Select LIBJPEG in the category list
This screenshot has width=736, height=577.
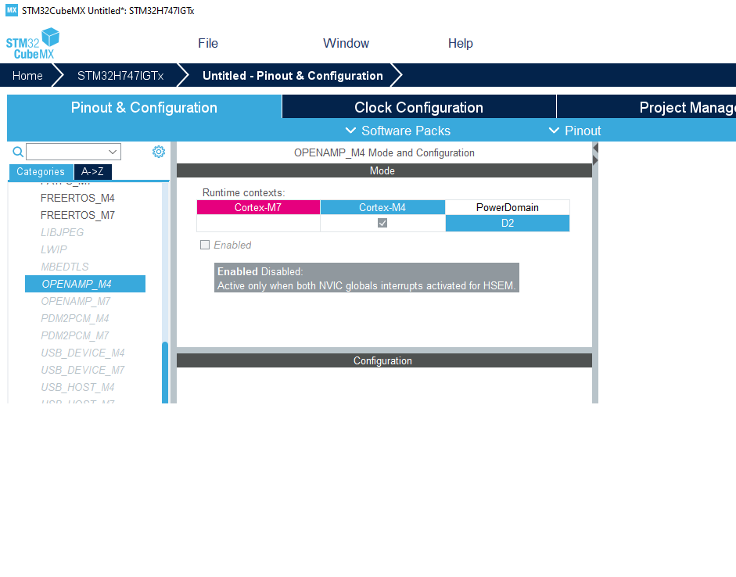pos(63,232)
